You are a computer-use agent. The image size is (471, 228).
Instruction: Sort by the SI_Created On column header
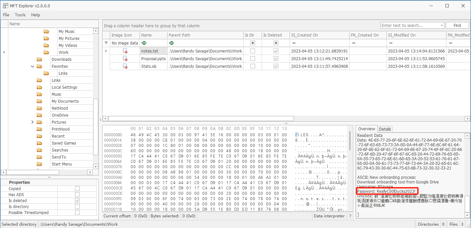coord(319,35)
